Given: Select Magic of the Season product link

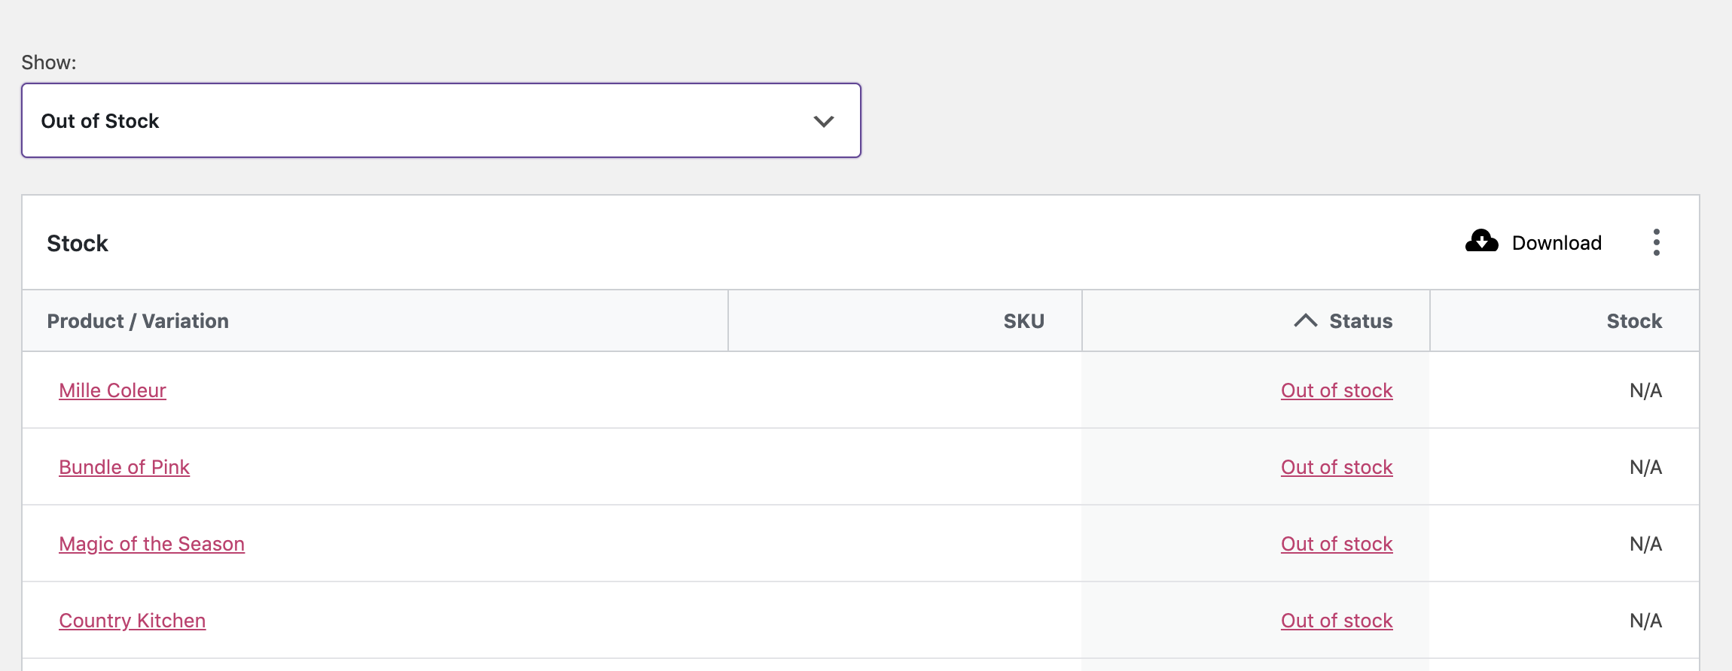Looking at the screenshot, I should point(151,544).
